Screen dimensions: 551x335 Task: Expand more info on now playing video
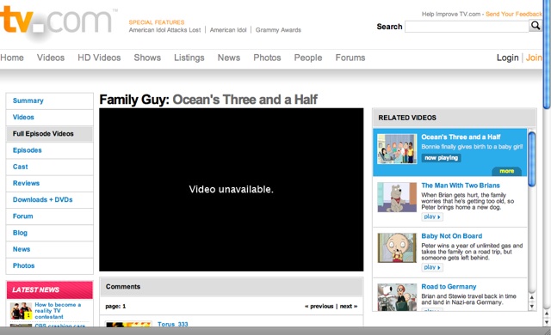pyautogui.click(x=506, y=171)
